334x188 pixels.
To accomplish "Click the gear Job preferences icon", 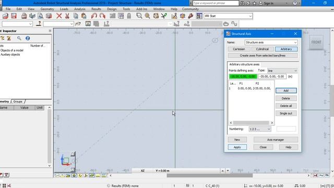I will point(183,16).
